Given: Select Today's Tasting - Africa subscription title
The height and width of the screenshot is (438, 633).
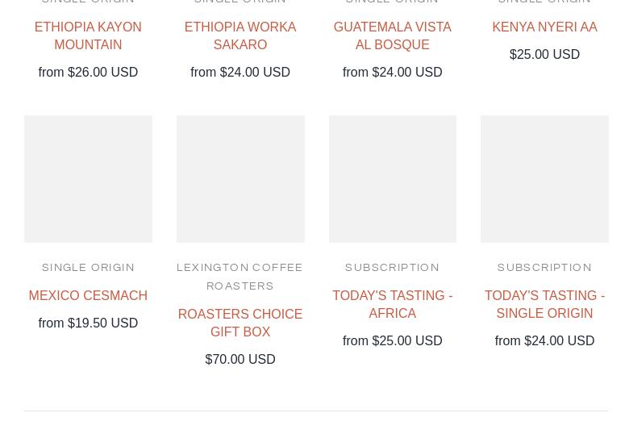Looking at the screenshot, I should tap(392, 304).
